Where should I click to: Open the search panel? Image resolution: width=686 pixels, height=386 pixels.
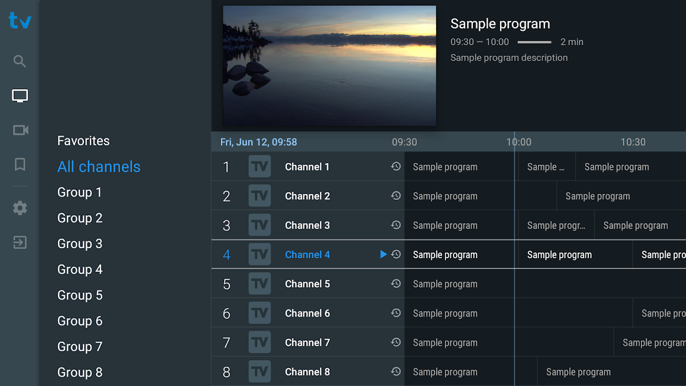point(19,61)
